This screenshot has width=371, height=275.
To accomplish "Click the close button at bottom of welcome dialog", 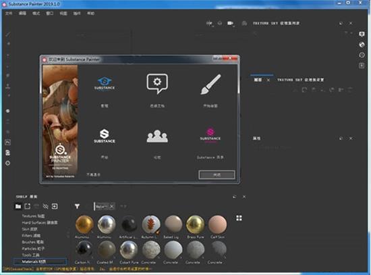I will (217, 175).
